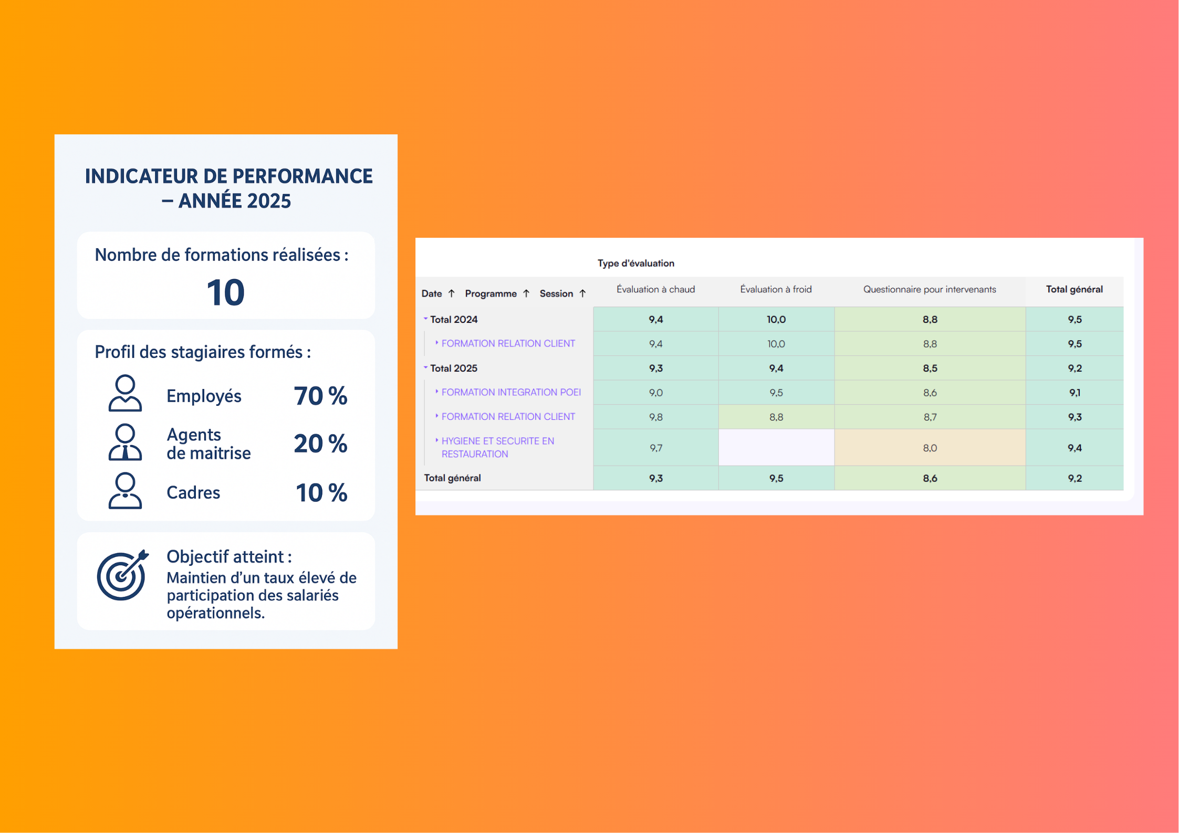The width and height of the screenshot is (1179, 833).
Task: Collapse the Total 2024 row group
Action: 425,318
